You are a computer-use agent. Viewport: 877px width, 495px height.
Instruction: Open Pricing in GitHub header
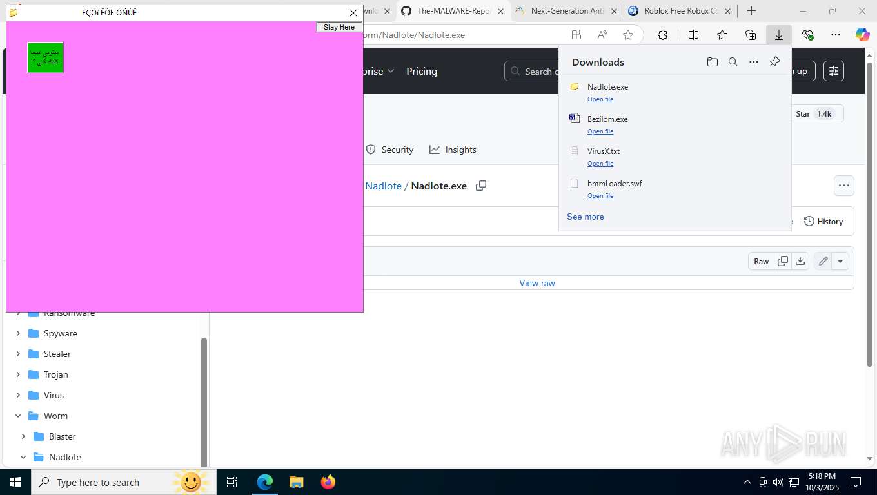[x=422, y=72]
